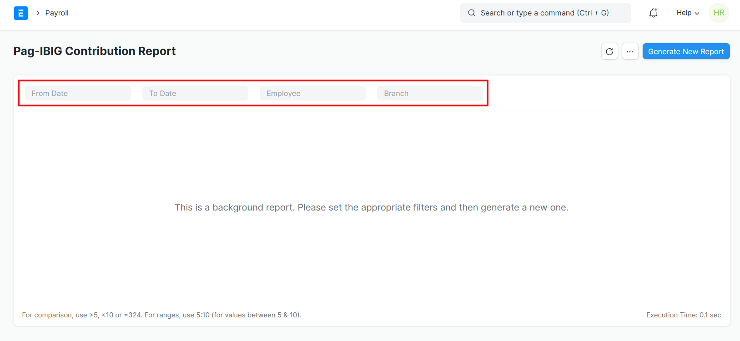This screenshot has height=341, width=740.
Task: Click Generate New Report button
Action: (686, 51)
